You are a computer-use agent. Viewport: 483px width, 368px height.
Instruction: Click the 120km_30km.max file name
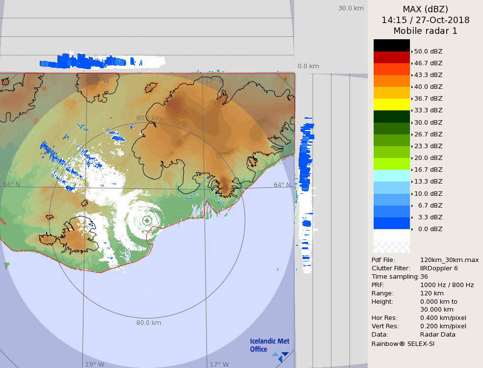click(x=449, y=260)
